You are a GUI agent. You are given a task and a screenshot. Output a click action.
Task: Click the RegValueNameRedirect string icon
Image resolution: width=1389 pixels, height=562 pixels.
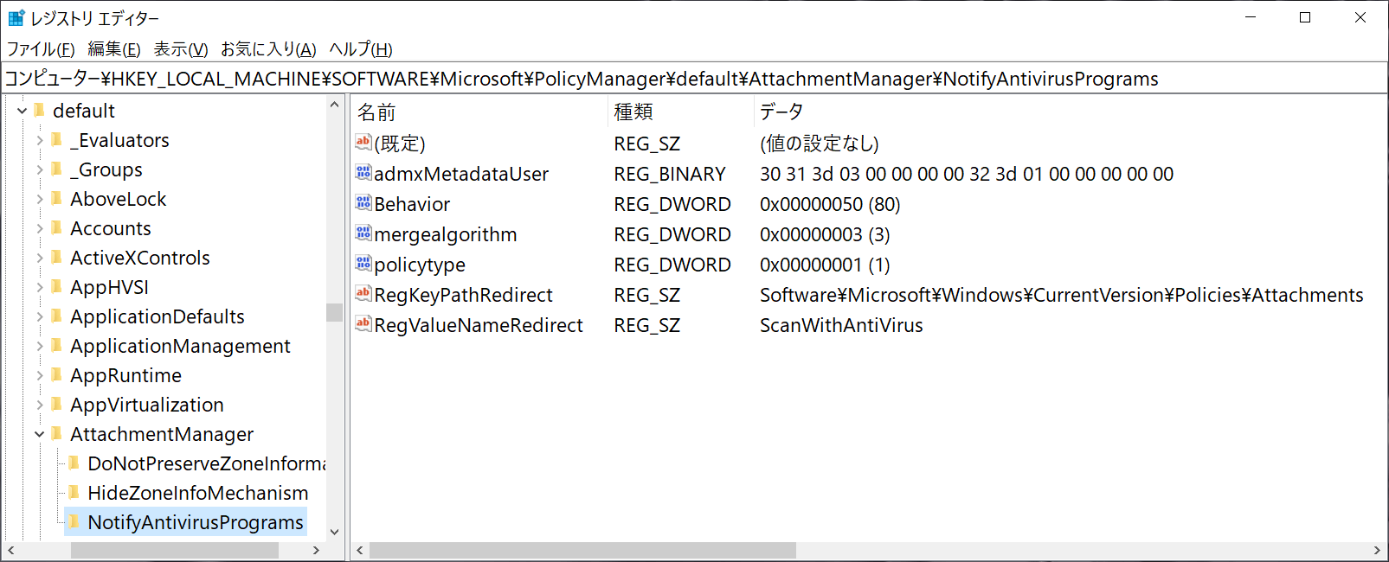point(363,324)
